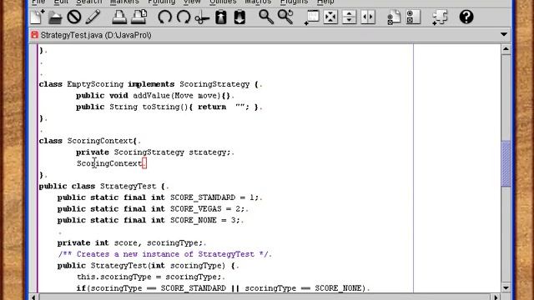534x300 pixels.
Task: Find next occurrence with magnifier-arrow icon
Action: click(x=285, y=17)
